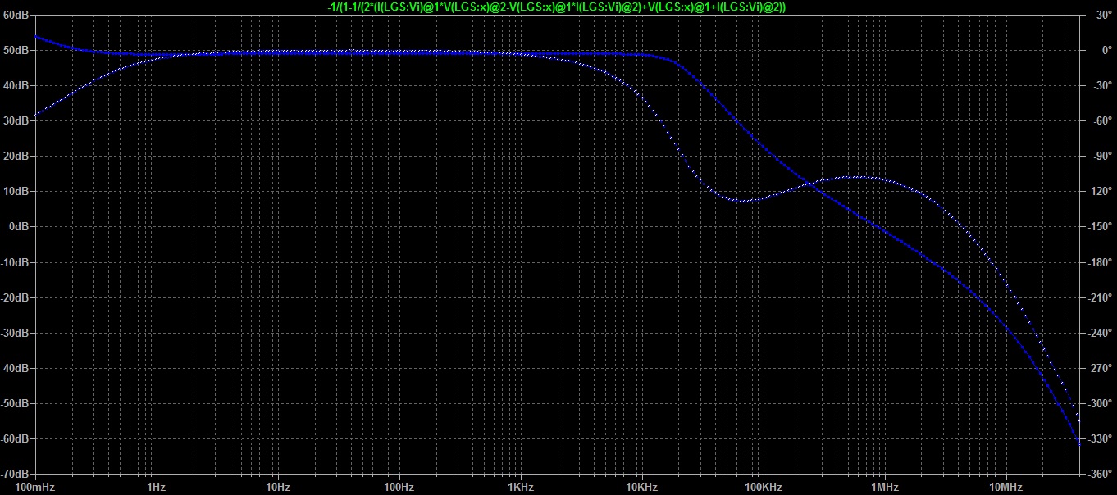This screenshot has width=1117, height=495.
Task: Click the 10Hz frequency axis label
Action: 278,487
